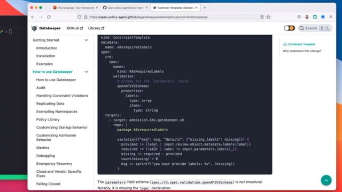Open Emergency Recovery page
The width and height of the screenshot is (342, 192).
(54, 164)
